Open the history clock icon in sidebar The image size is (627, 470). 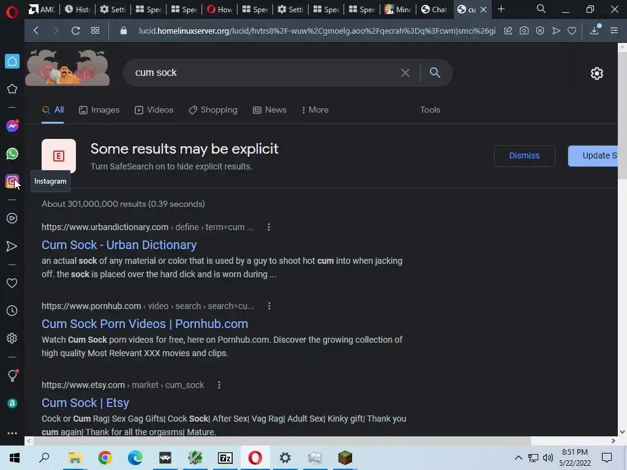(x=12, y=310)
